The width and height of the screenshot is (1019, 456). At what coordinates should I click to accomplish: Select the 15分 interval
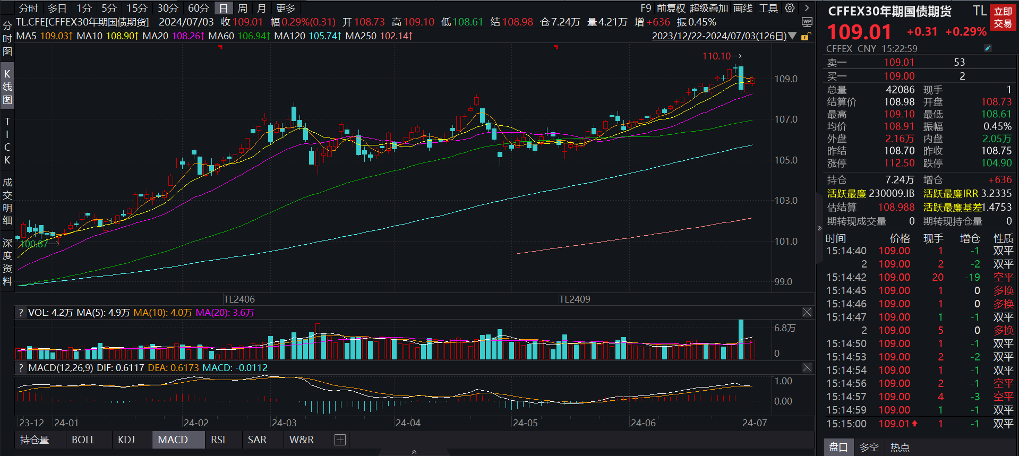pyautogui.click(x=137, y=8)
